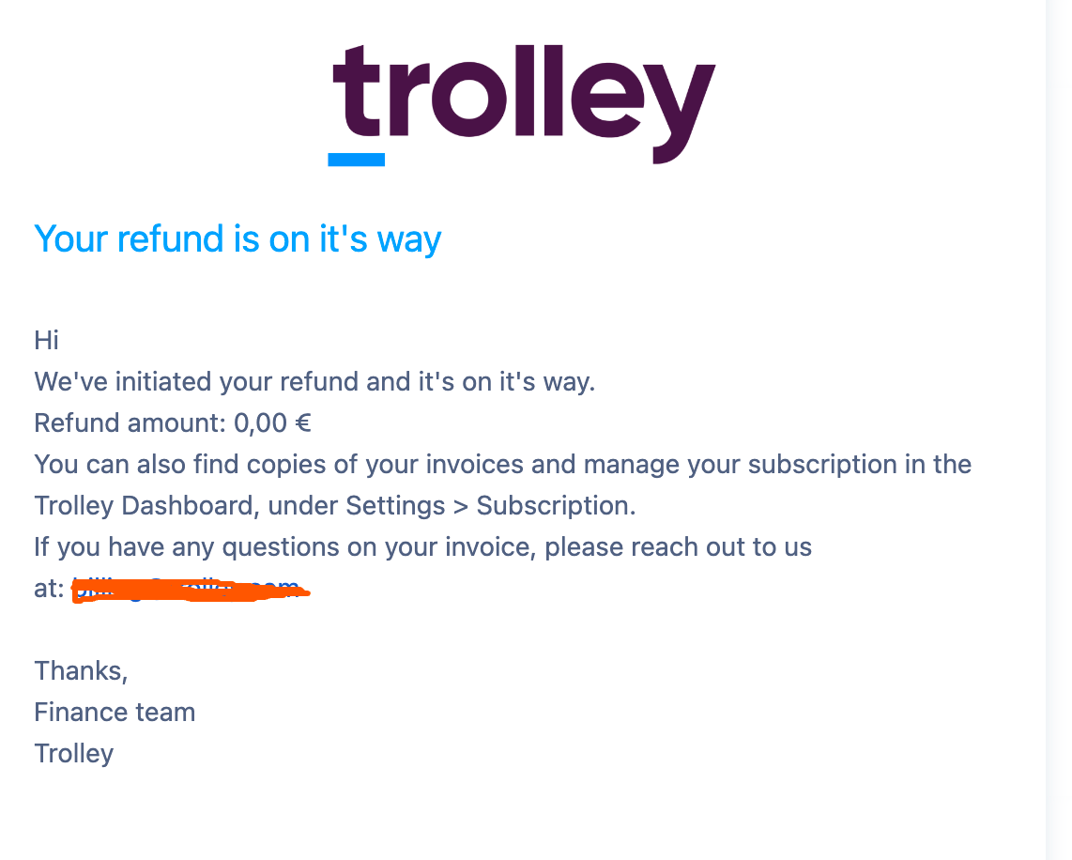This screenshot has width=1072, height=860.
Task: Click the "We've initiated your refund" sentence
Action: pos(314,382)
